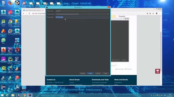The image size is (174, 97).
Task: Open the VirtualBox desktop shortcut
Action: coord(17,60)
